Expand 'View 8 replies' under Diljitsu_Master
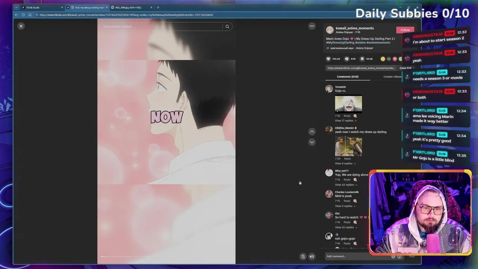The width and height of the screenshot is (478, 269). pos(345,164)
